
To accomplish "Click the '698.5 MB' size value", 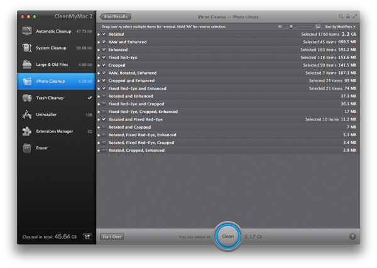I will (347, 42).
